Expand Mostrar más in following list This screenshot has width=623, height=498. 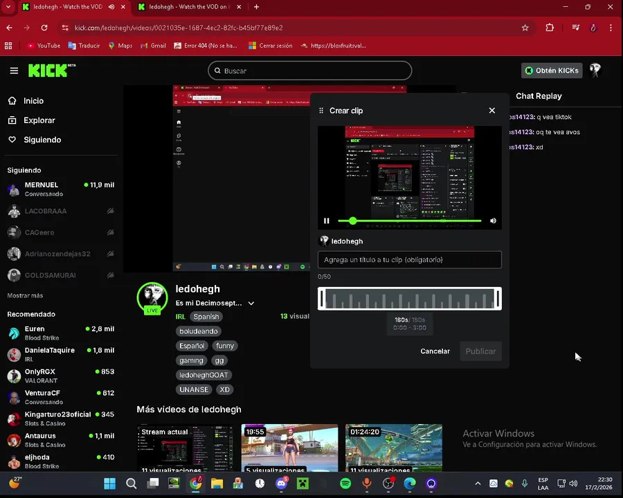(x=25, y=295)
